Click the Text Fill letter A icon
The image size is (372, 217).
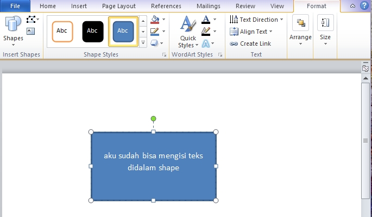(206, 20)
